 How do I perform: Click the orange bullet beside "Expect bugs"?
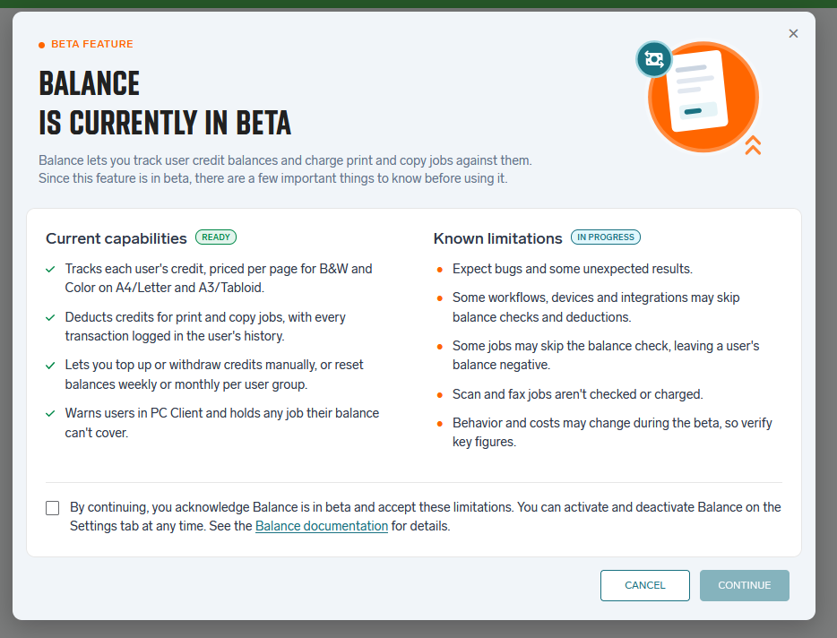(x=439, y=270)
